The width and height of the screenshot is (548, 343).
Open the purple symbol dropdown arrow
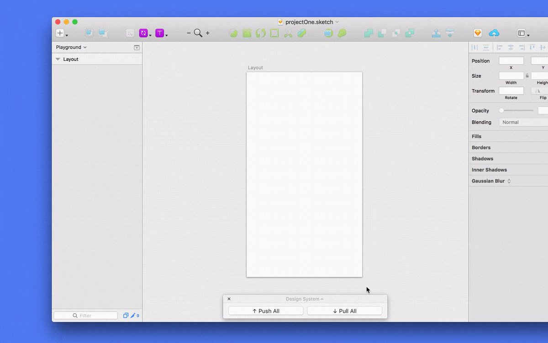pos(150,35)
